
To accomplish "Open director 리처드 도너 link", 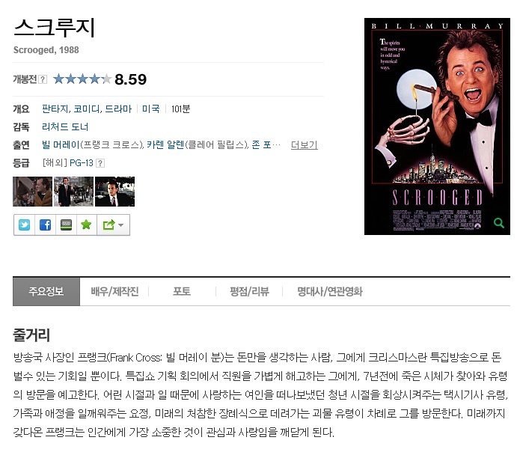I will point(65,127).
